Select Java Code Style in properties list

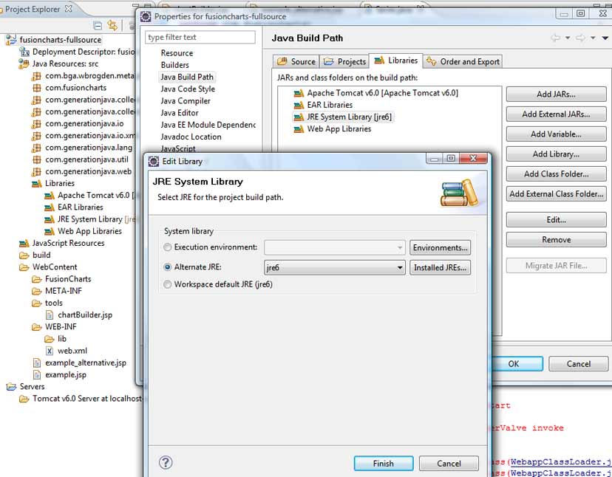(x=188, y=89)
